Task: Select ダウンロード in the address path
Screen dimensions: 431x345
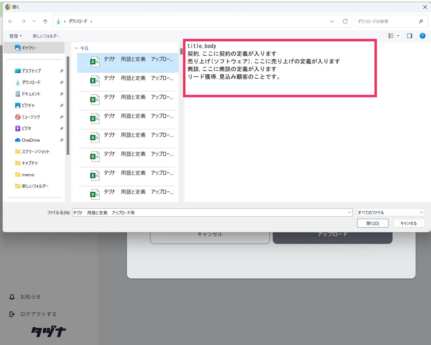Action: 78,21
